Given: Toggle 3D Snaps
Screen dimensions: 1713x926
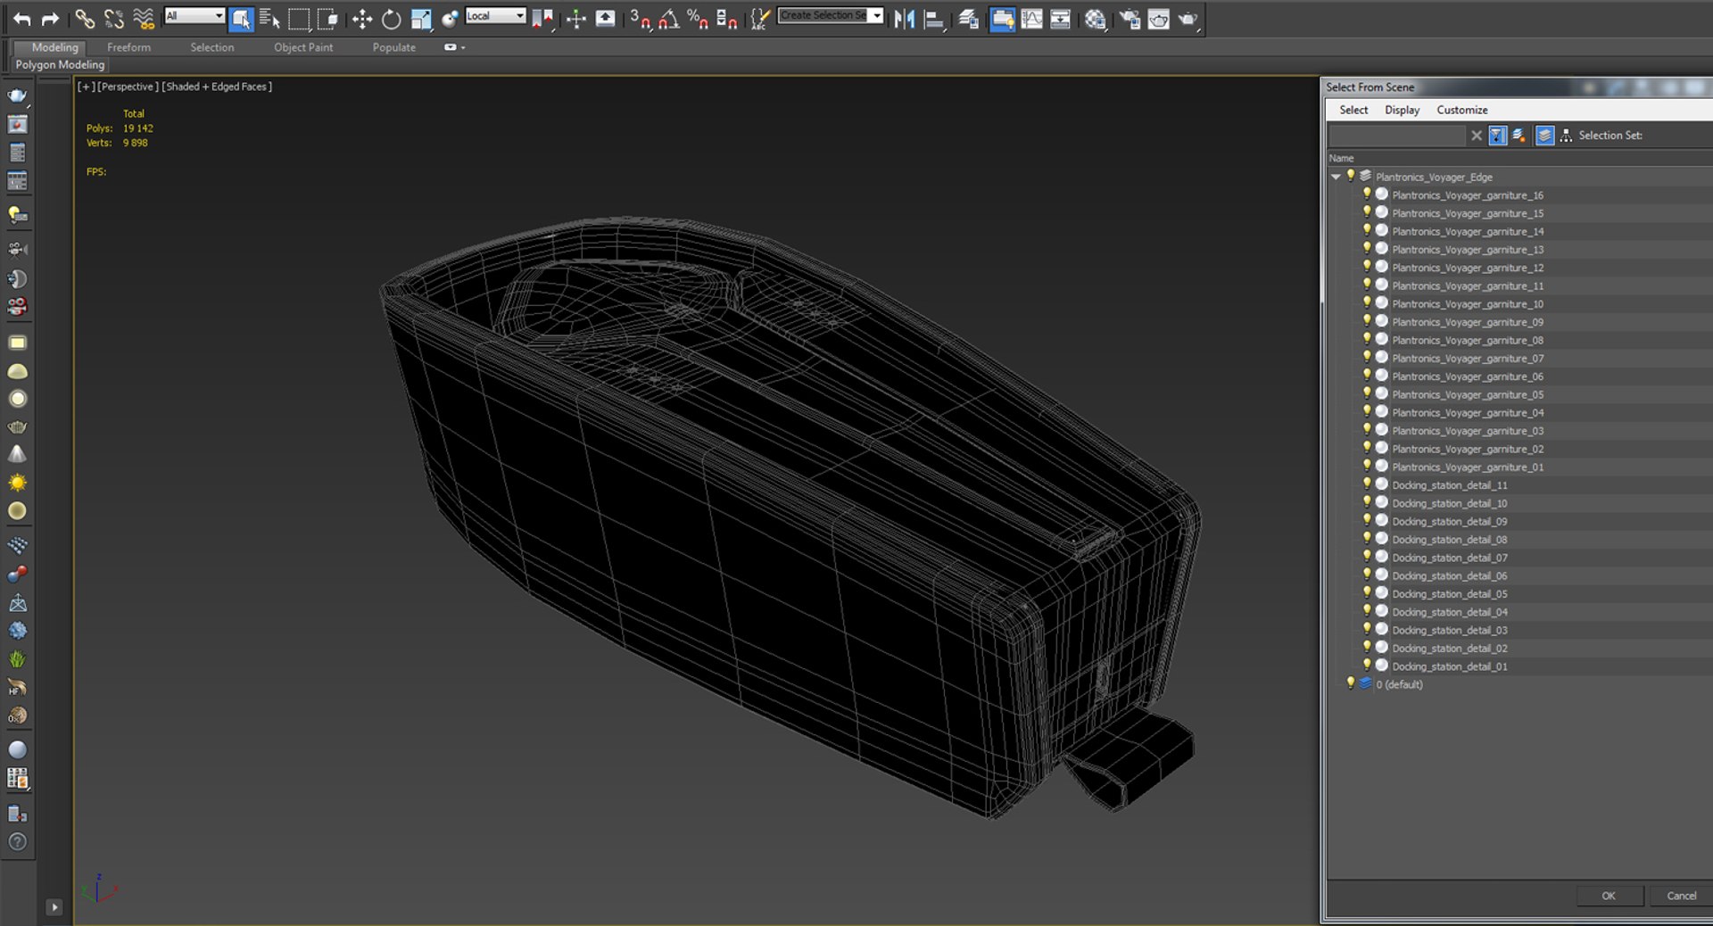Looking at the screenshot, I should click(x=640, y=19).
